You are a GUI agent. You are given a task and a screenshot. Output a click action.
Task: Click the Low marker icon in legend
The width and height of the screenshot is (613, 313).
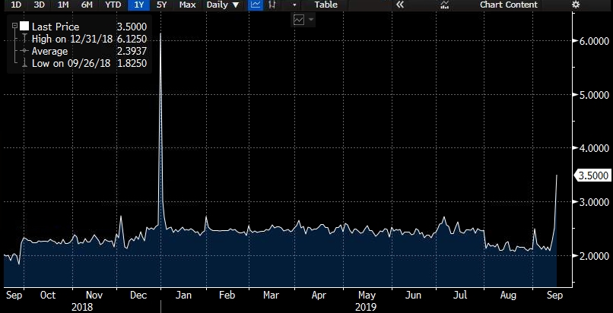[24, 63]
